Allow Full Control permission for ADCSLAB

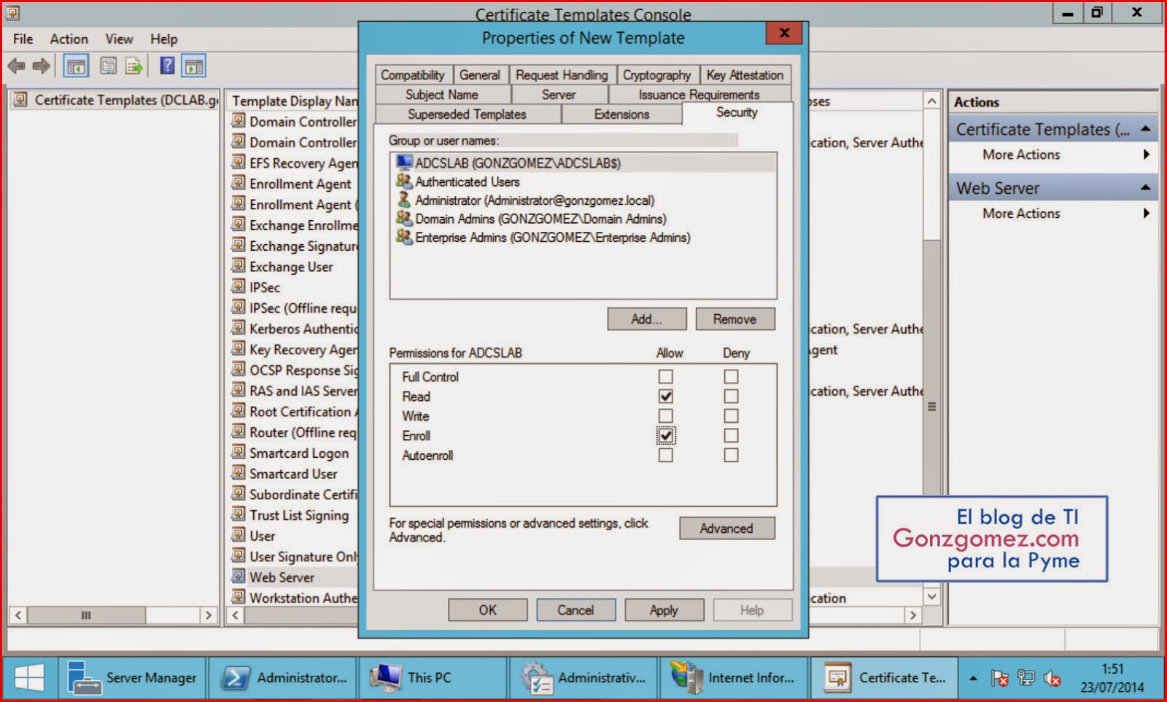click(x=665, y=376)
